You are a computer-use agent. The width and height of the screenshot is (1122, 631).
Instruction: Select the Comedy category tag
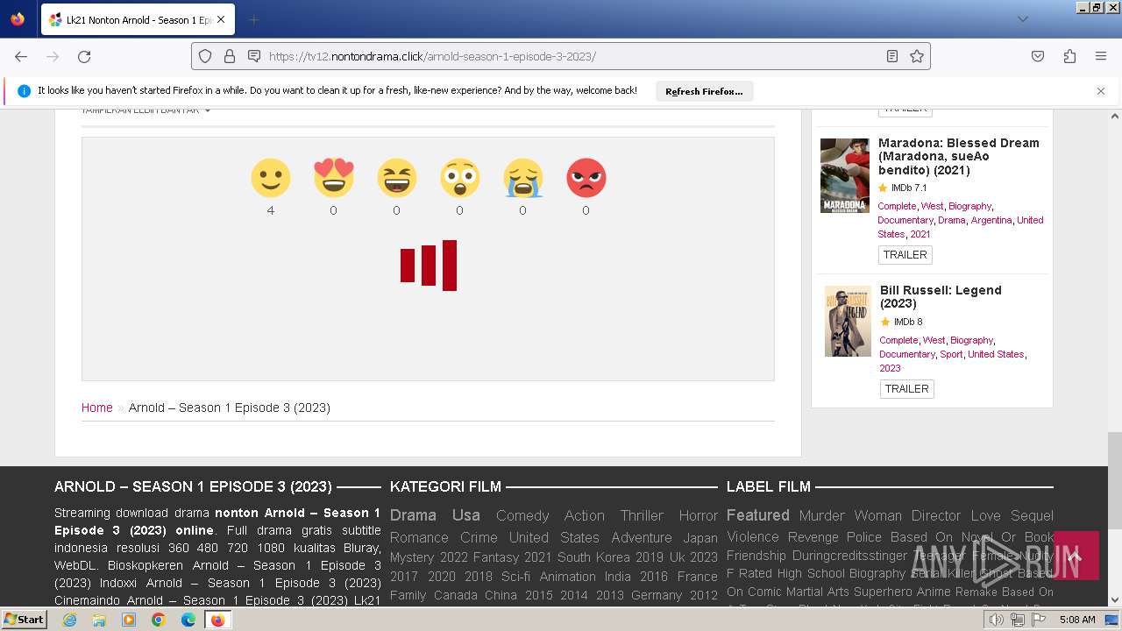(522, 516)
